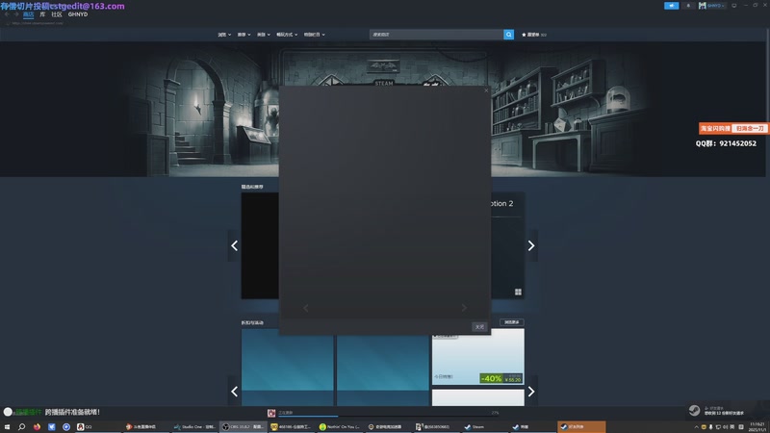Open Windows taskbar search
770x433 pixels.
[x=21, y=427]
